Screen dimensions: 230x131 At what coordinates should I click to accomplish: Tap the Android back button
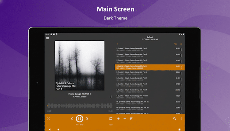point(49,129)
